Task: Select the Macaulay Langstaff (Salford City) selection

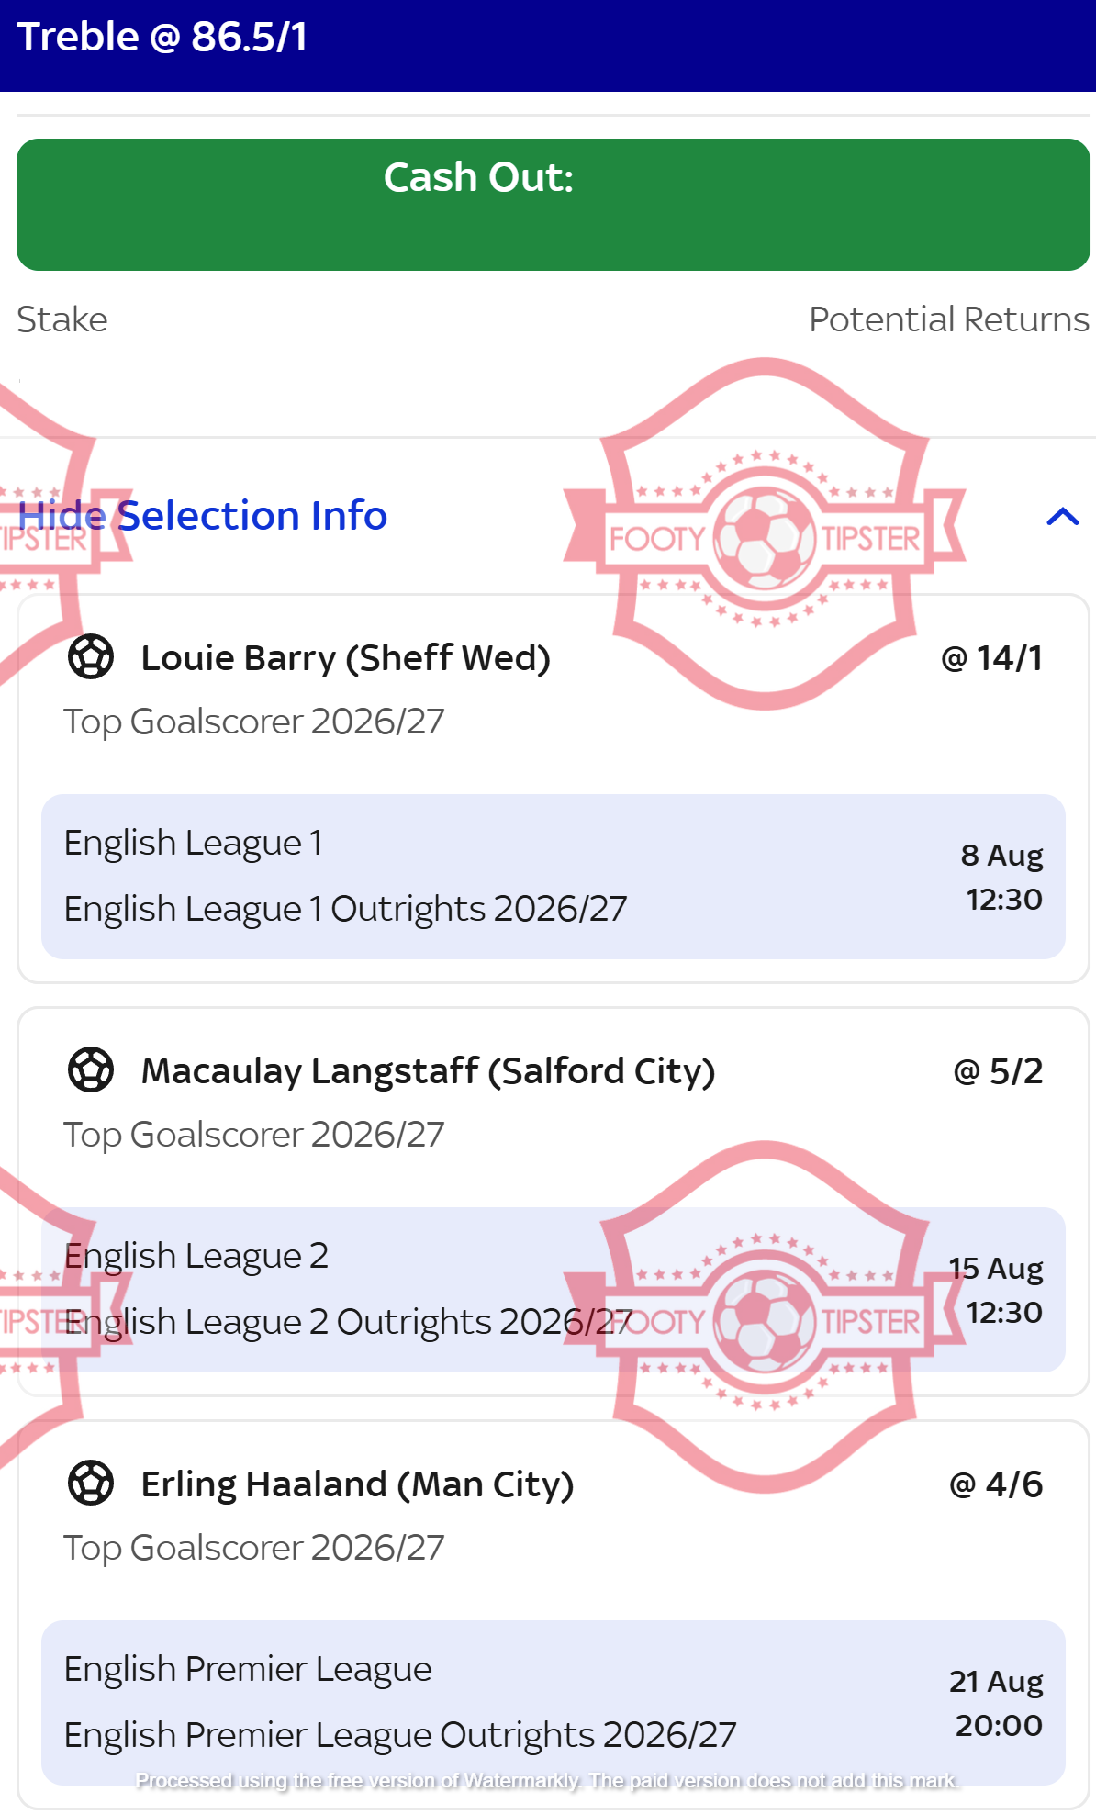Action: click(x=428, y=1071)
